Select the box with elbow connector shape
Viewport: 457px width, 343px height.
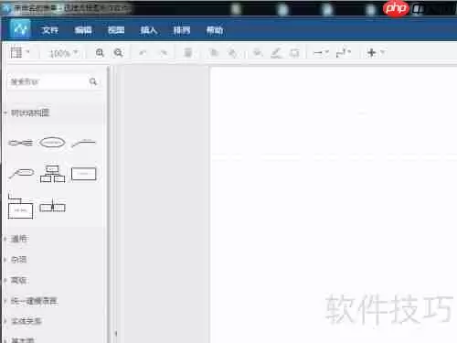[x=20, y=206]
